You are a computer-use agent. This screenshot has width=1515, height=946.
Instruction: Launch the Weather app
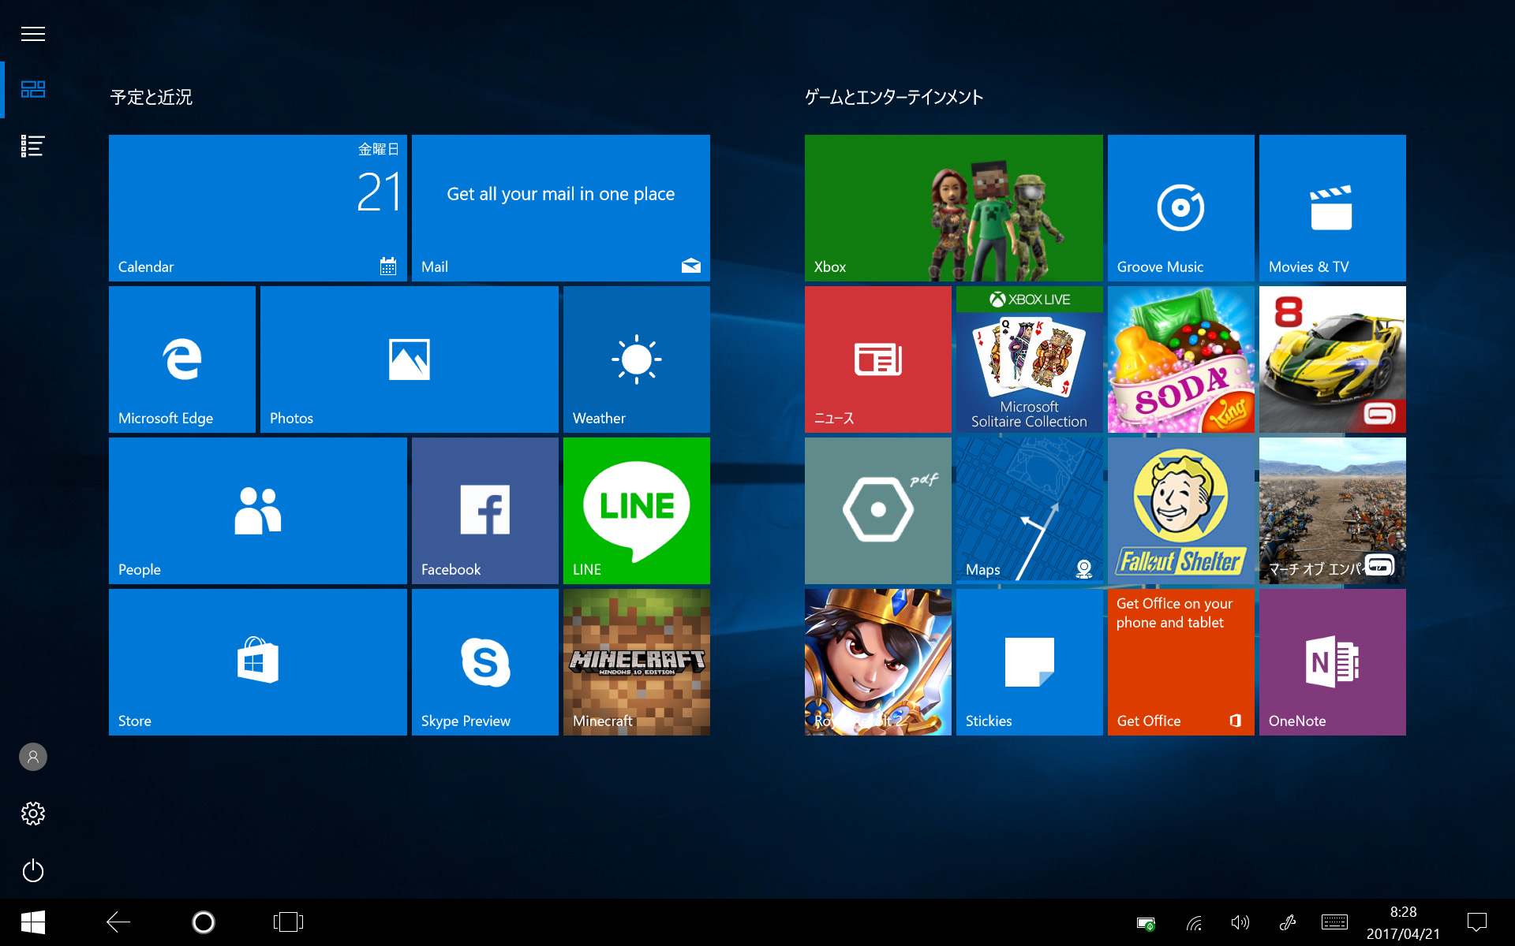(x=636, y=359)
